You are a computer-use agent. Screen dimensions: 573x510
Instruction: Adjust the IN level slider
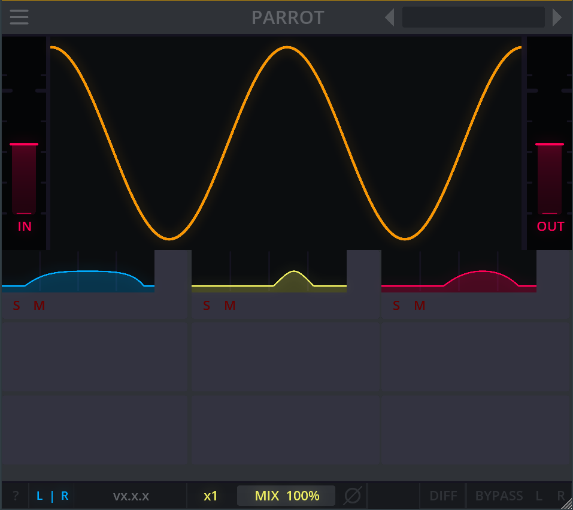click(24, 144)
